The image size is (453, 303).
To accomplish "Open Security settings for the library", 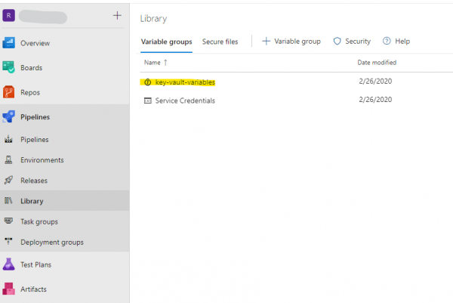I will click(353, 42).
